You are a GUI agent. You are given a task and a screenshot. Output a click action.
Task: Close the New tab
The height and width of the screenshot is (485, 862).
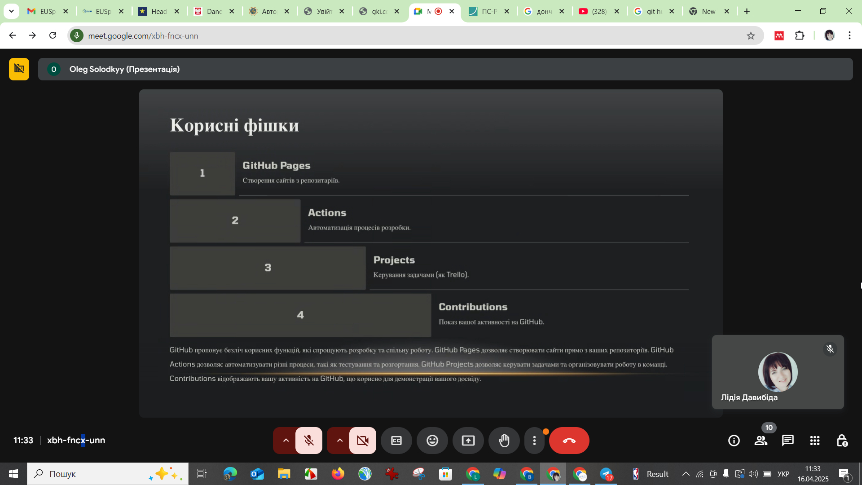click(x=727, y=11)
